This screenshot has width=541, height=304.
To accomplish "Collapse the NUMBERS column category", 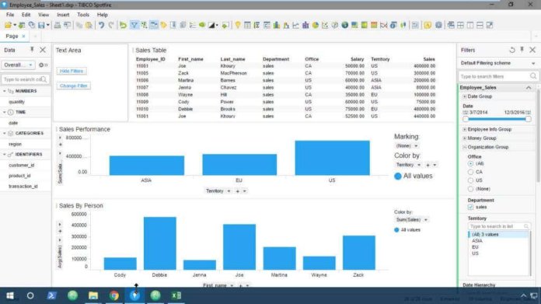I will click(5, 91).
